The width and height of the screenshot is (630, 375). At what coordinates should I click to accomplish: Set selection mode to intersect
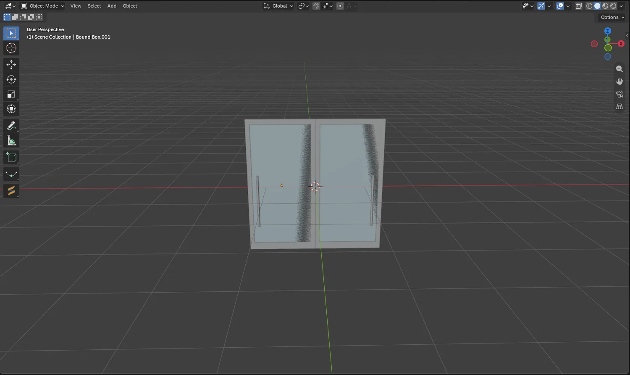click(39, 17)
